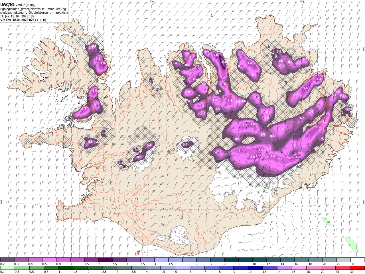Viewport: 365px width, 274px height.
Task: Select the upper legend swatch starting at 3.5
Action: (x=147, y=260)
